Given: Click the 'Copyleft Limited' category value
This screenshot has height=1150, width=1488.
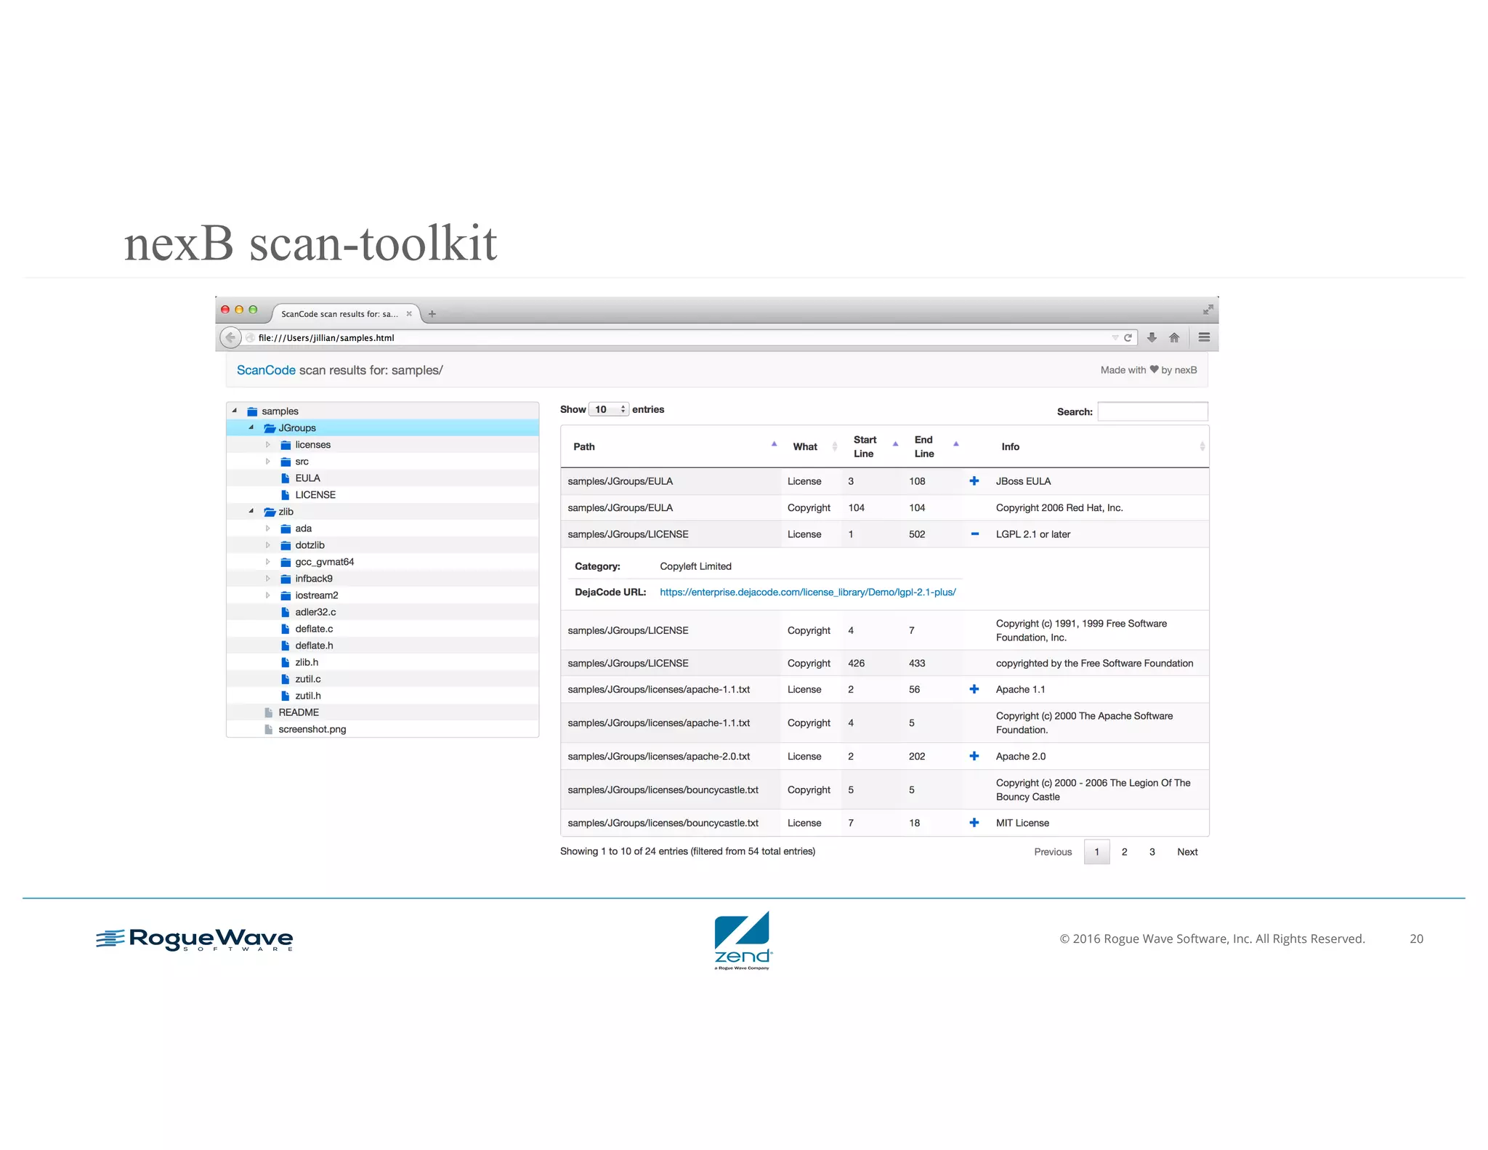Looking at the screenshot, I should click(695, 566).
